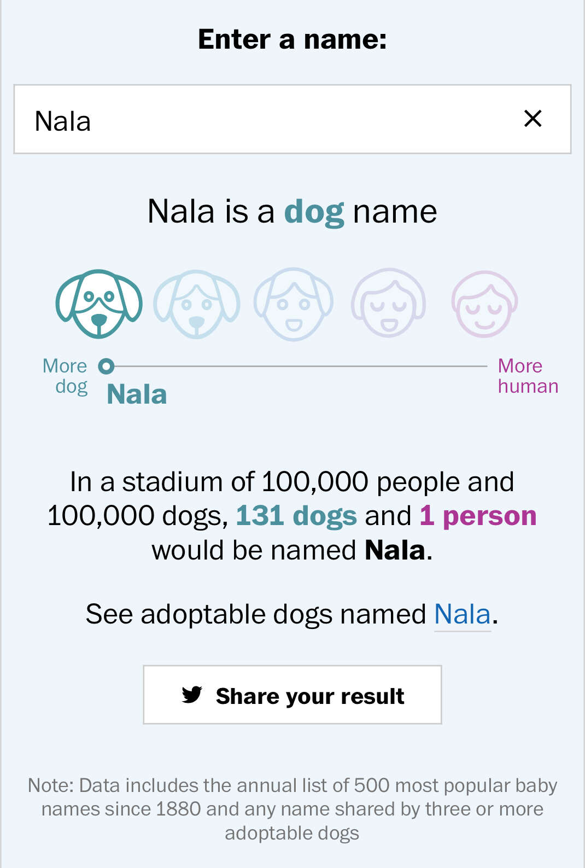Click the "More human" scale label

click(528, 376)
